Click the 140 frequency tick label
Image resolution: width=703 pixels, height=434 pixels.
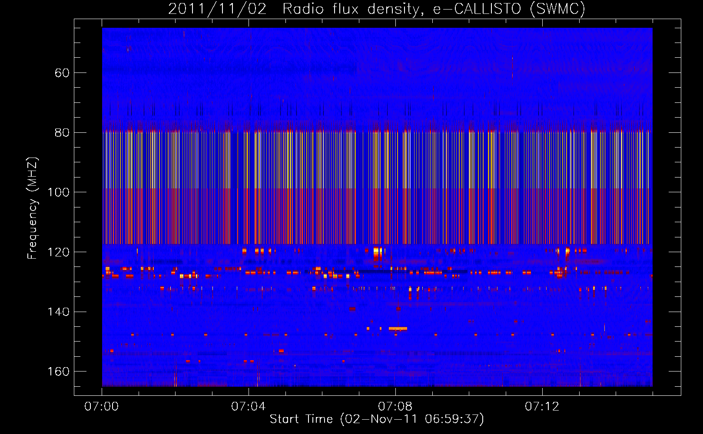click(59, 312)
